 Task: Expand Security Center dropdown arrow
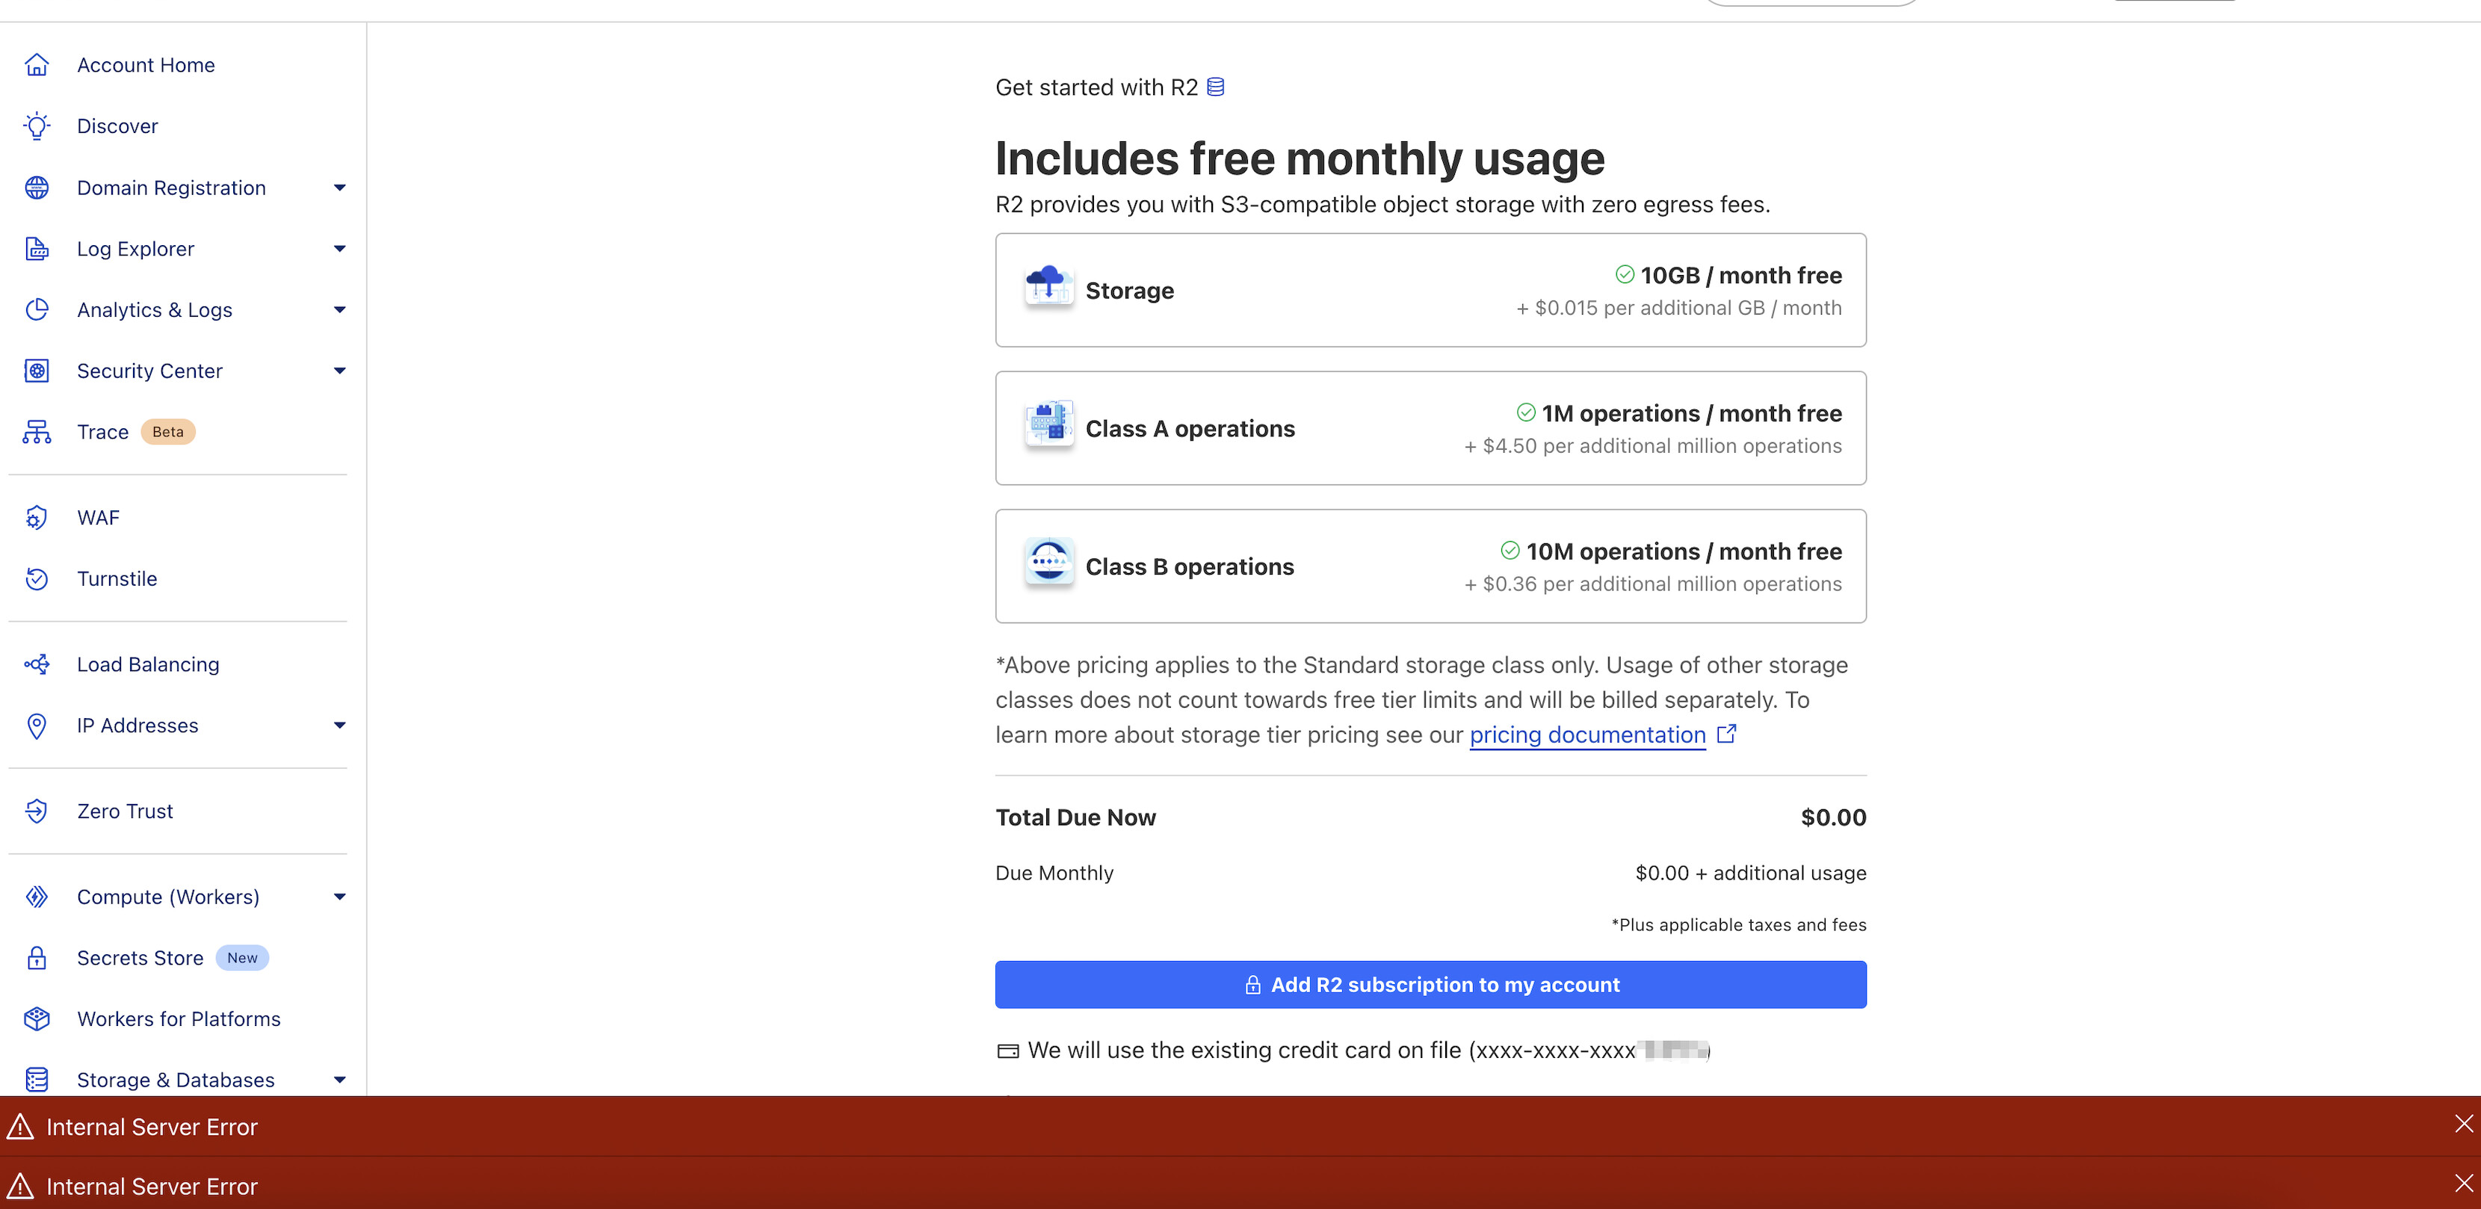point(339,371)
